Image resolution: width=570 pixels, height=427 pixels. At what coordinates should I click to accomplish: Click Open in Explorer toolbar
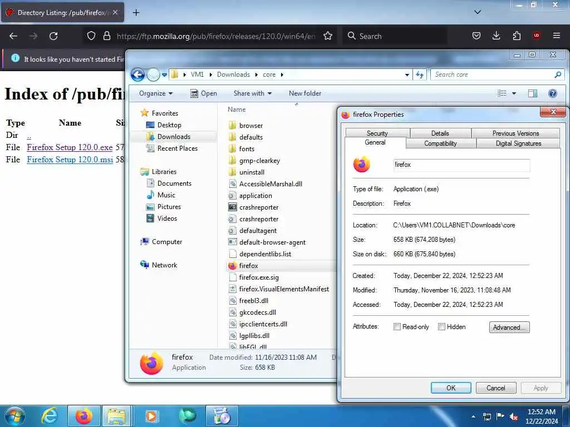click(x=204, y=93)
